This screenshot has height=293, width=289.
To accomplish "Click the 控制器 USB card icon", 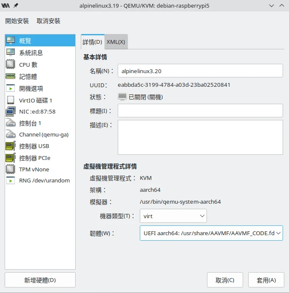I will [x=11, y=146].
